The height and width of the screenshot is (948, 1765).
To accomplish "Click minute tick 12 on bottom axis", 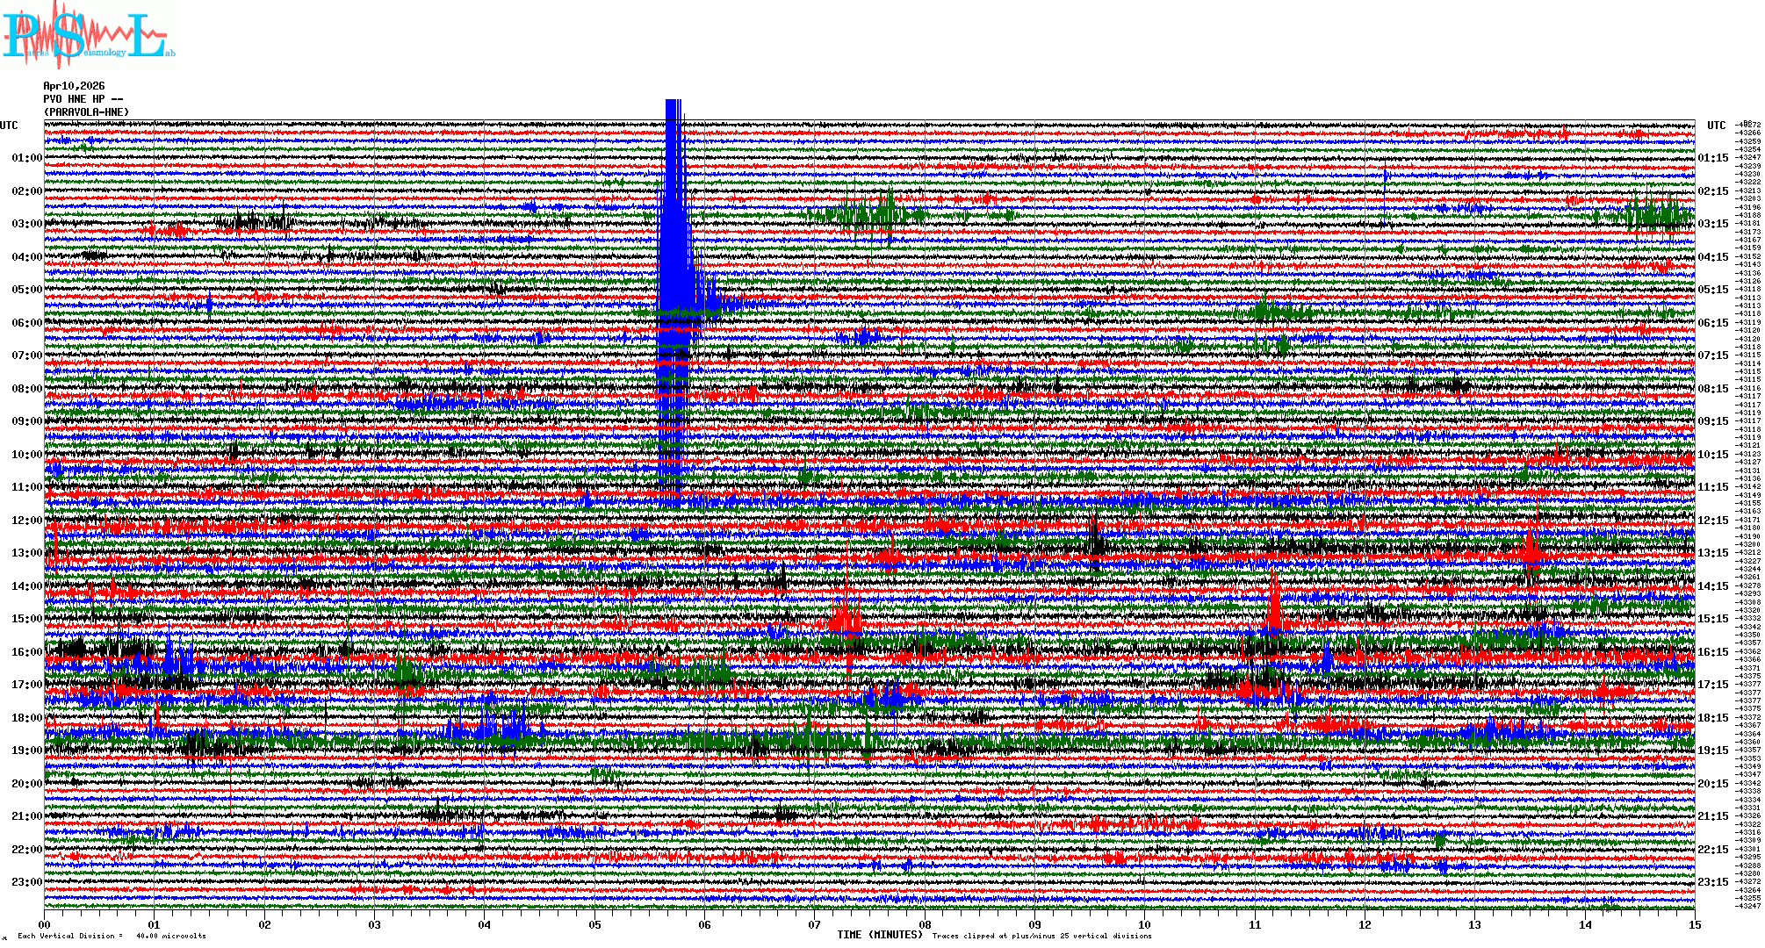I will tap(1365, 924).
